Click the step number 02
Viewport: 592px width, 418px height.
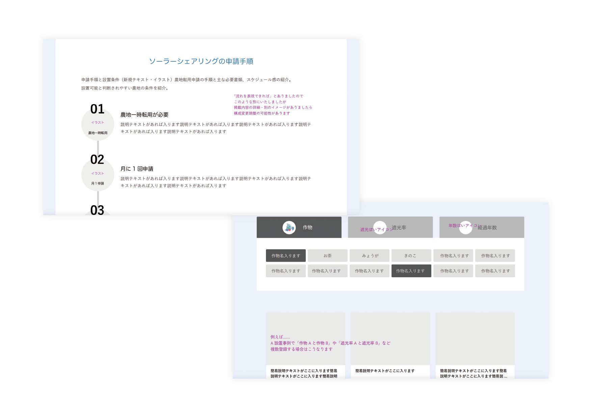point(97,160)
